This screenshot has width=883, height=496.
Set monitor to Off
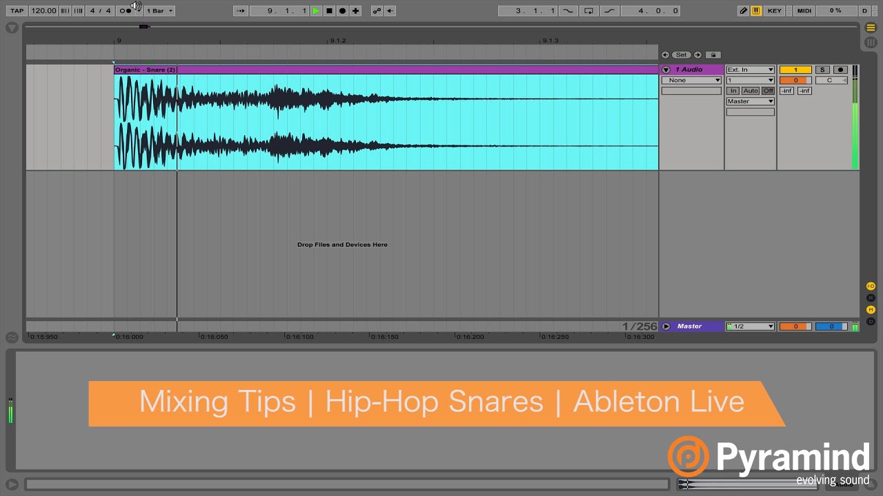pyautogui.click(x=768, y=91)
